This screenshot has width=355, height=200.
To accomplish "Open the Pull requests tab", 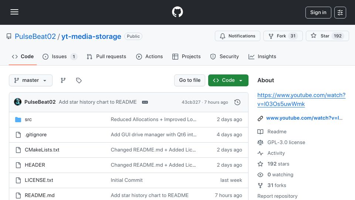I will pos(106,56).
